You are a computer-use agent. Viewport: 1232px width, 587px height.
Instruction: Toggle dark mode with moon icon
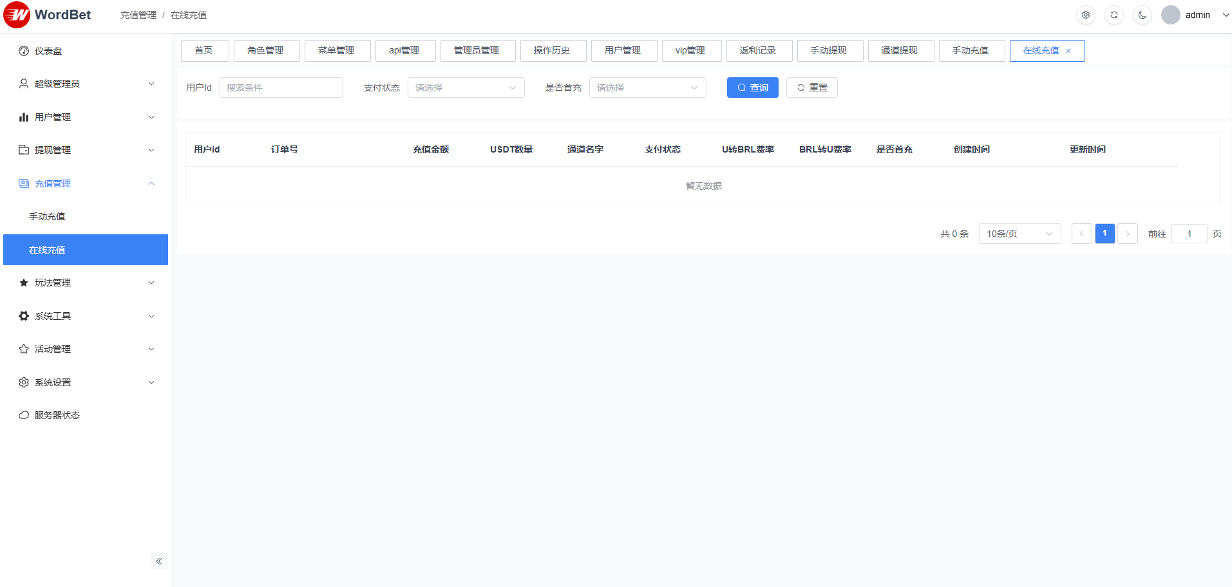point(1142,15)
